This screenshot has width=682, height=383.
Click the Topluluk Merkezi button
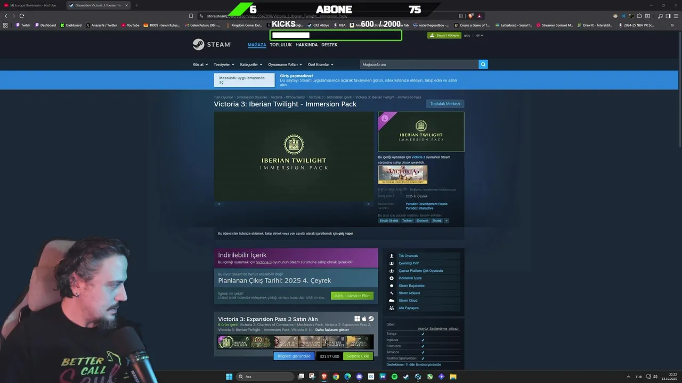tap(445, 104)
